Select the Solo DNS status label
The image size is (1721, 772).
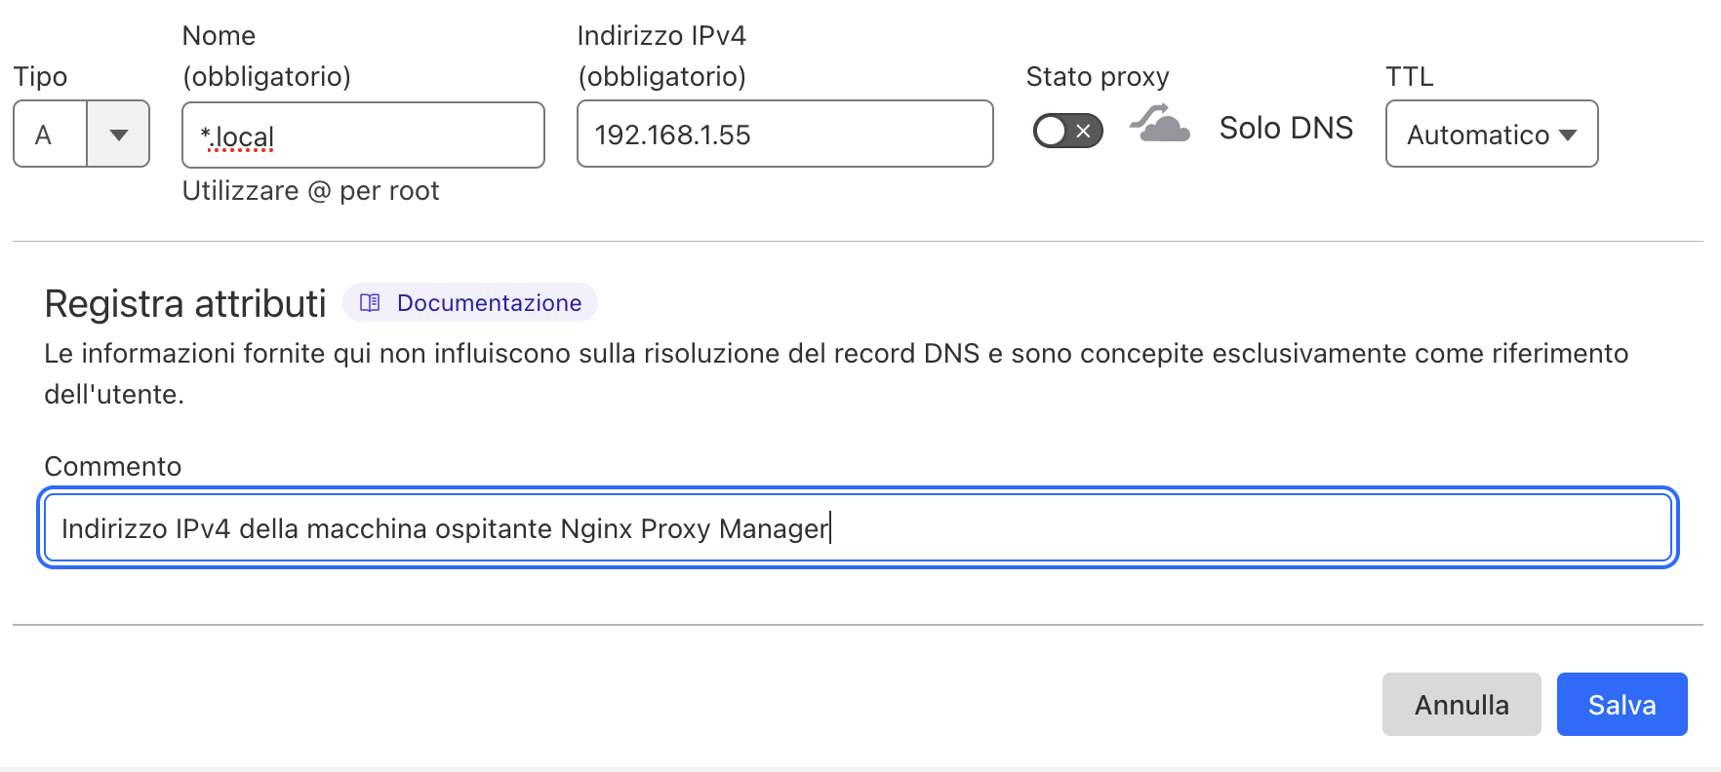1285,128
